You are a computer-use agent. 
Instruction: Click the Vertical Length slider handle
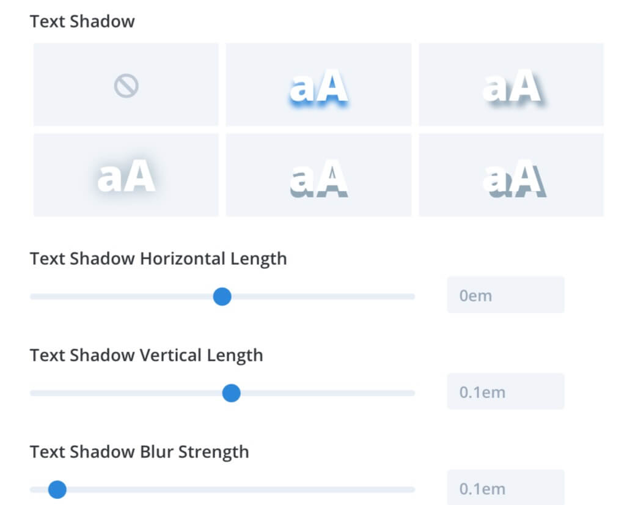232,393
